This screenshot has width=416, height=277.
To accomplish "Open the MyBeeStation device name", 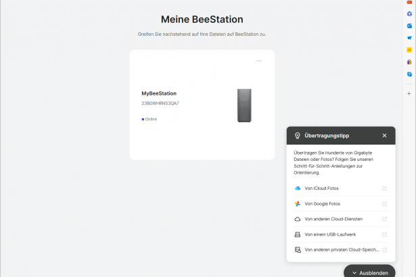I will (159, 93).
